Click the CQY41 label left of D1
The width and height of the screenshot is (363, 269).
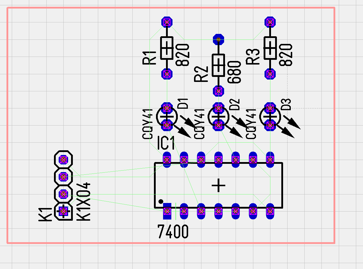click(x=148, y=124)
